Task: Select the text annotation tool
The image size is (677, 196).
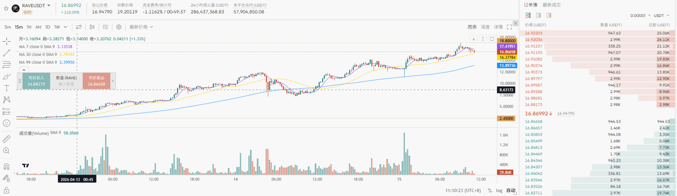Action: click(7, 88)
